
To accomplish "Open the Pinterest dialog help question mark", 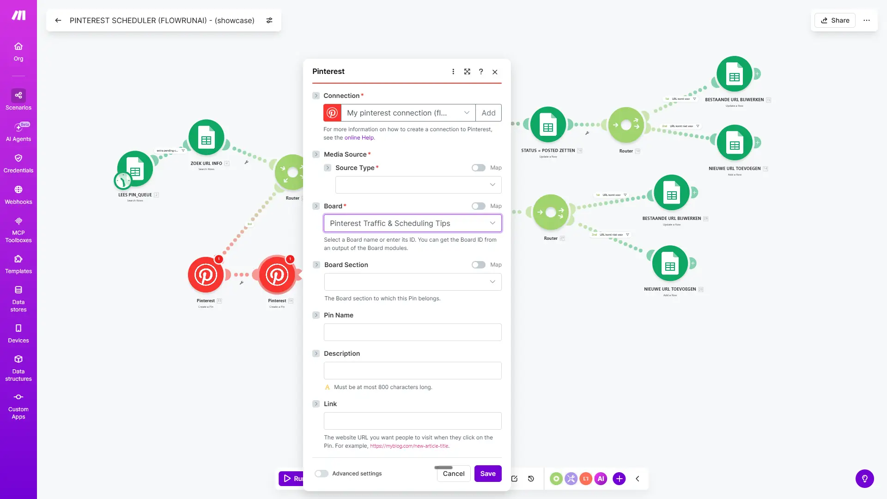I will click(481, 72).
